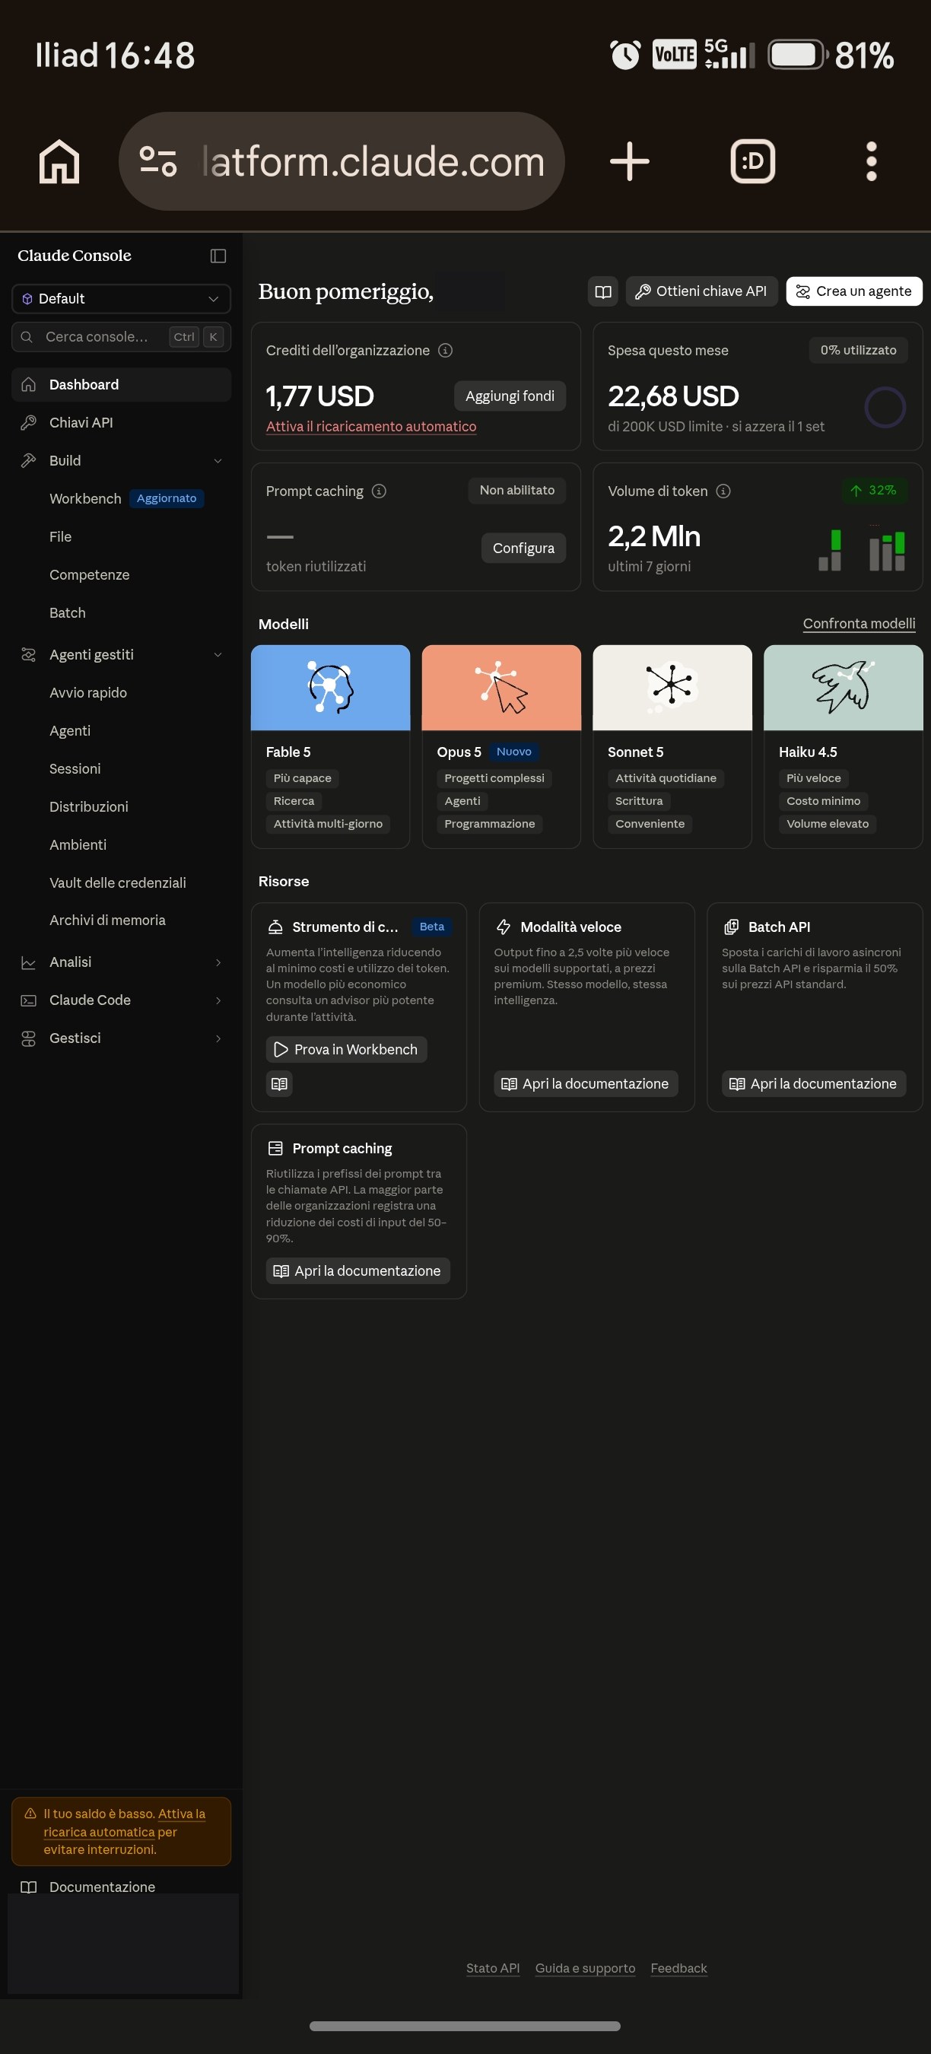Click the info icon beside Volume di token

click(x=723, y=491)
